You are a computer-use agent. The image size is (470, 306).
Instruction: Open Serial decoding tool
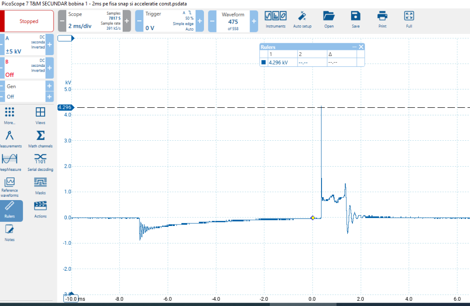click(40, 162)
